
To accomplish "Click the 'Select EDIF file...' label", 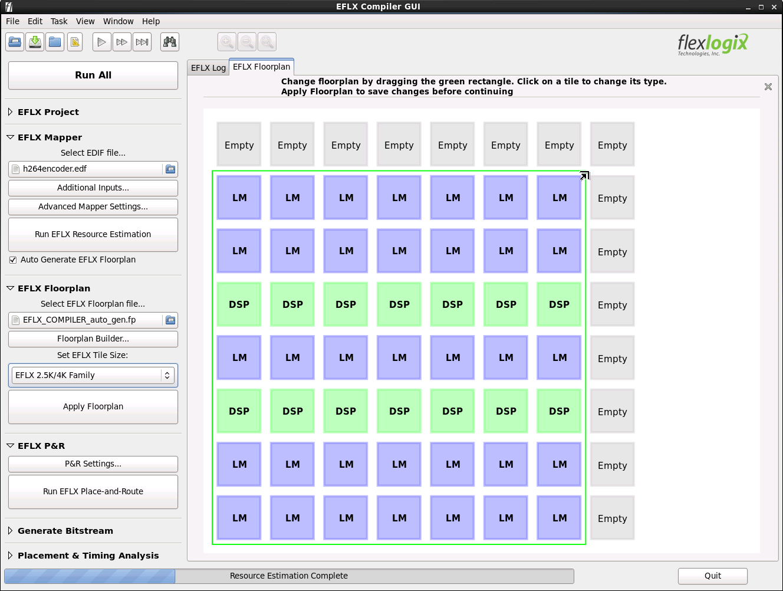I will coord(93,153).
